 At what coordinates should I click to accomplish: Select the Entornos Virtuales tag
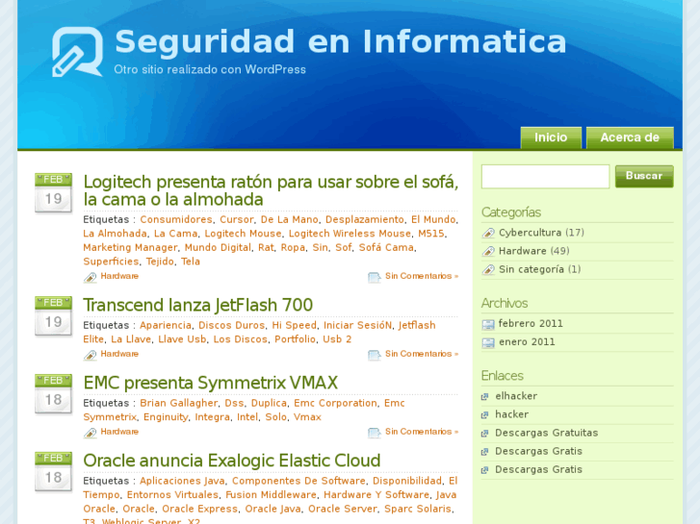[x=172, y=494]
